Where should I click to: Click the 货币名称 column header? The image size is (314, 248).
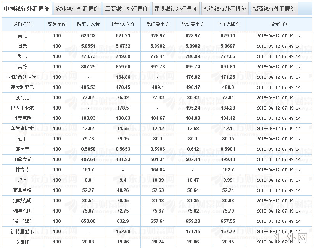23,24
